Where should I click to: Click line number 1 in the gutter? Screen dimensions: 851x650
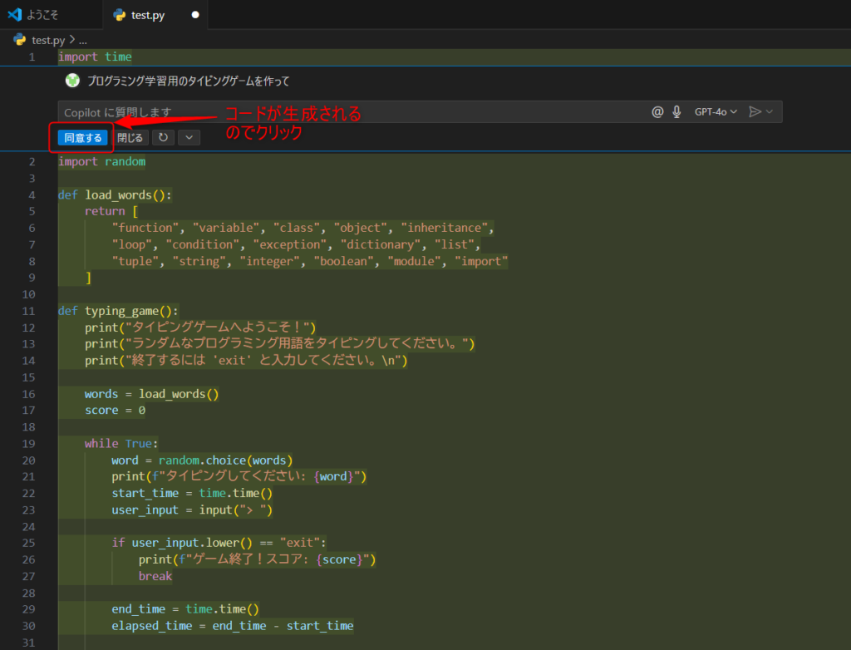coord(32,57)
